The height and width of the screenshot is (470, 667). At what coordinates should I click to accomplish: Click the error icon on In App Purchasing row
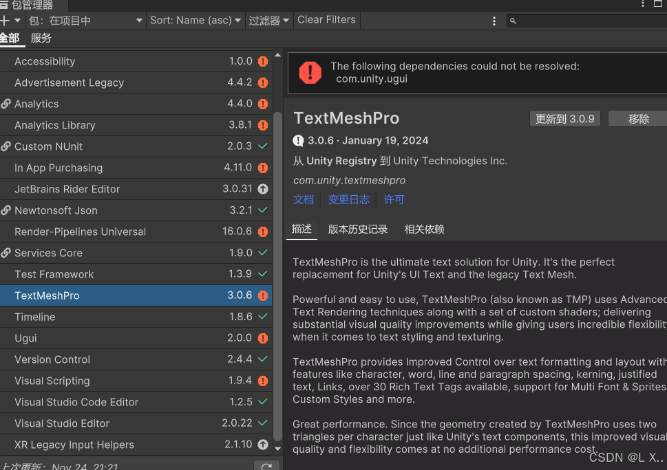[263, 168]
